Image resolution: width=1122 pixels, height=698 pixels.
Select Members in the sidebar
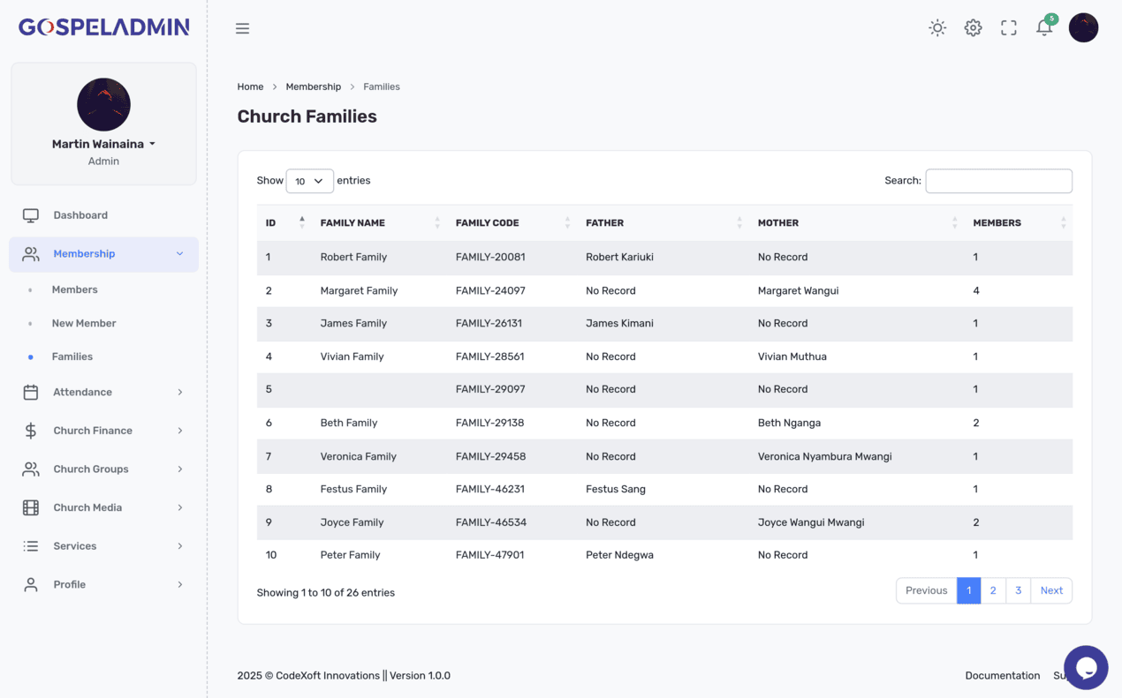point(75,289)
